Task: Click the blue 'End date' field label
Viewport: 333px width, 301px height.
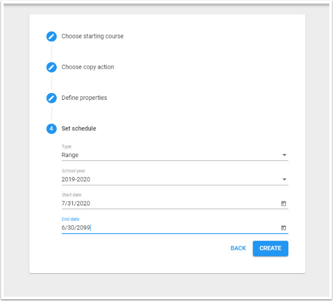Action: [70, 219]
